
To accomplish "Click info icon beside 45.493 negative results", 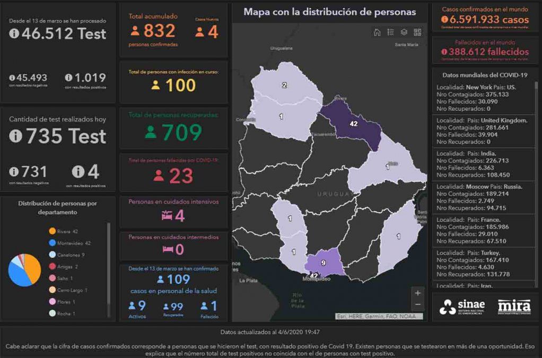I will click(12, 78).
